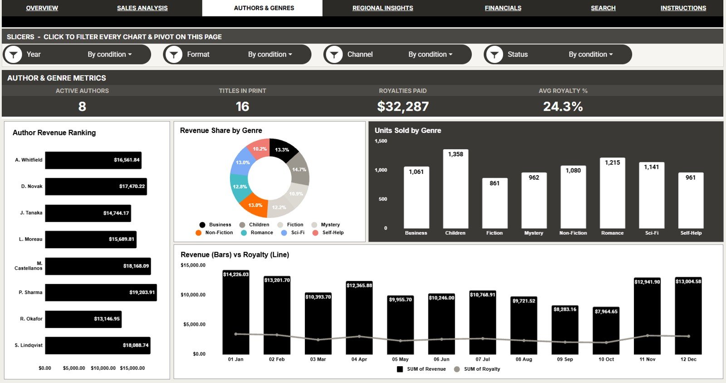Click the Status slicer filter icon

coord(495,54)
